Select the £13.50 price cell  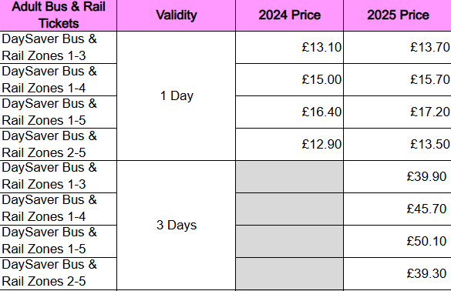(x=398, y=144)
